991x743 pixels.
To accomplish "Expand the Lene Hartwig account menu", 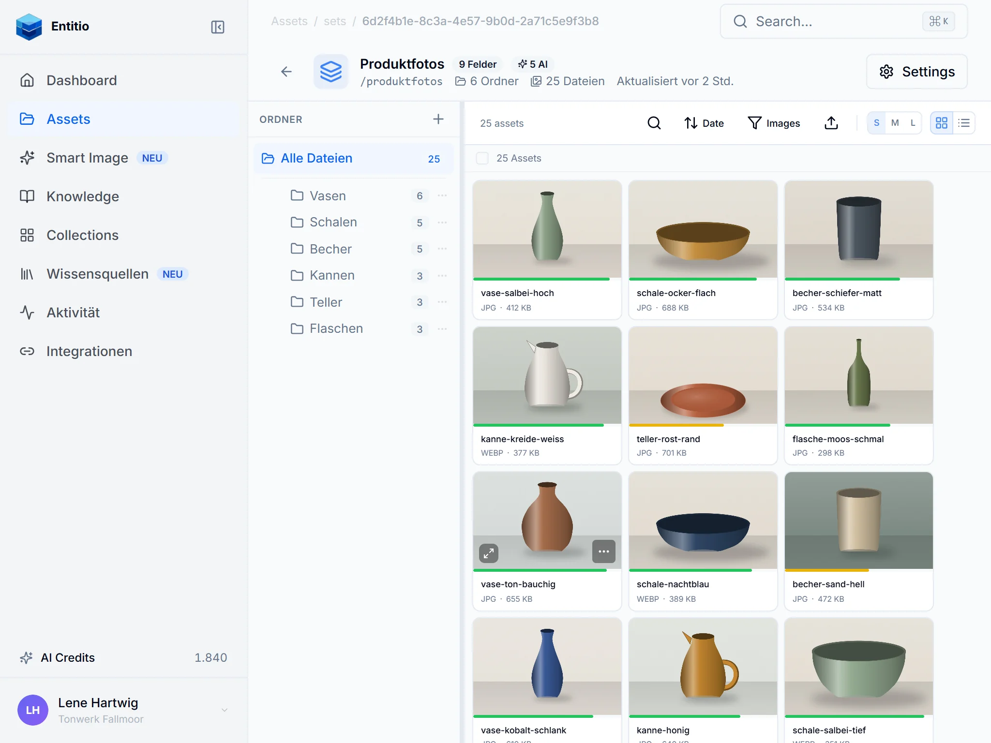I will tap(124, 710).
